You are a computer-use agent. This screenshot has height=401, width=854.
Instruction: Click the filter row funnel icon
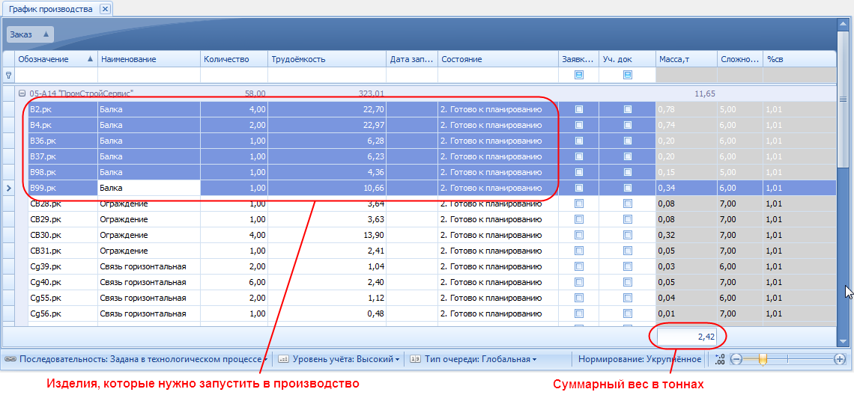(9, 75)
